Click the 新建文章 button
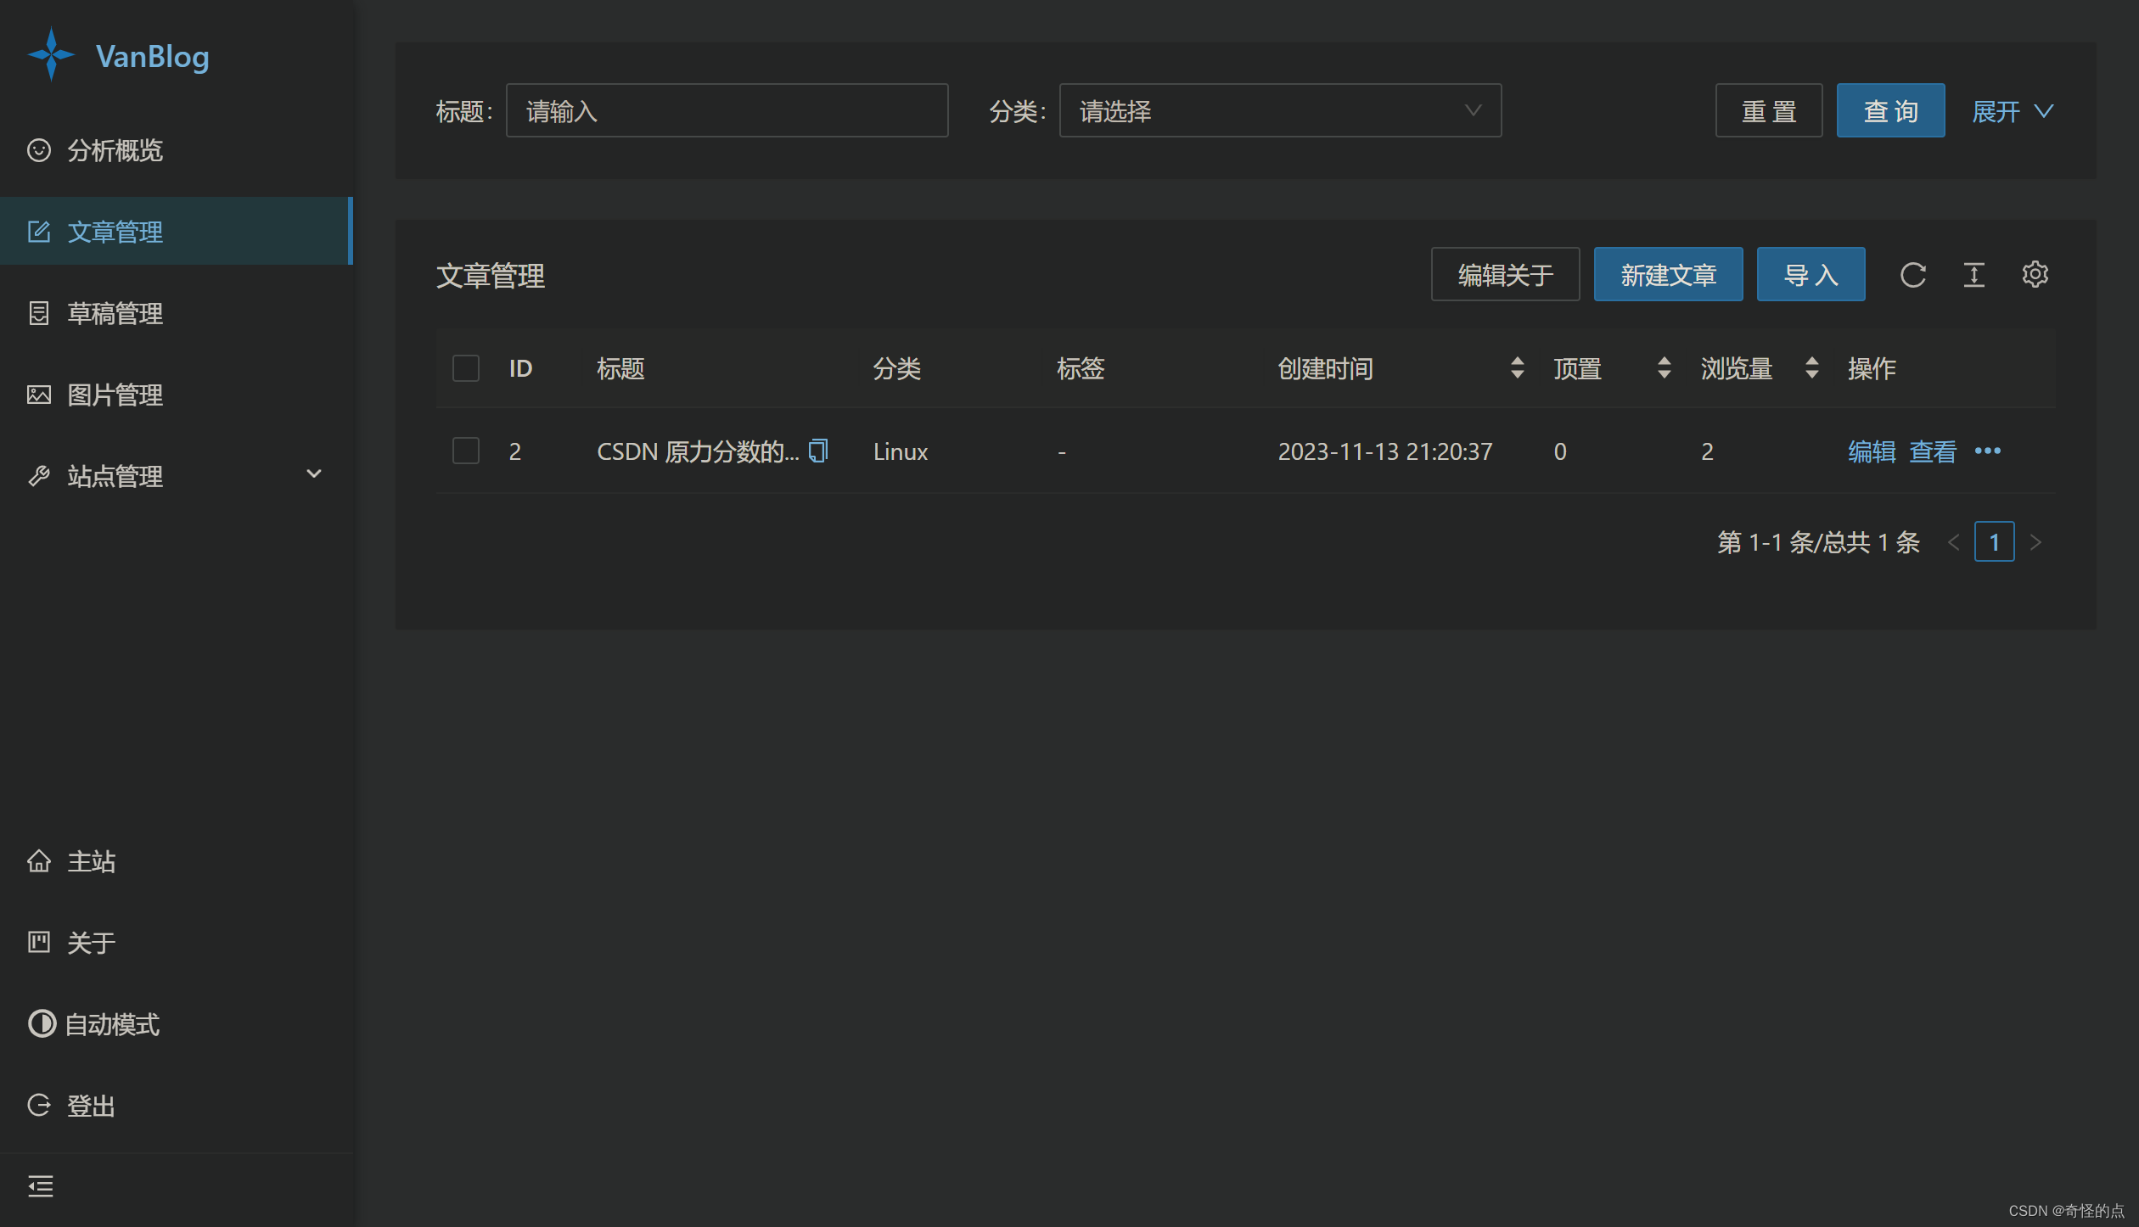 [1667, 274]
